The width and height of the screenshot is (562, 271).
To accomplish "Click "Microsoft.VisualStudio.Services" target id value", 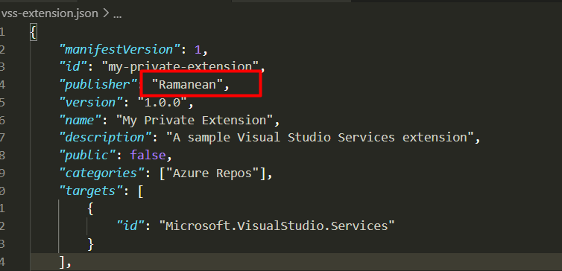I will pos(277,226).
